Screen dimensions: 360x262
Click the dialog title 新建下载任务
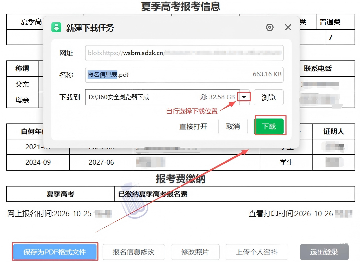90,28
